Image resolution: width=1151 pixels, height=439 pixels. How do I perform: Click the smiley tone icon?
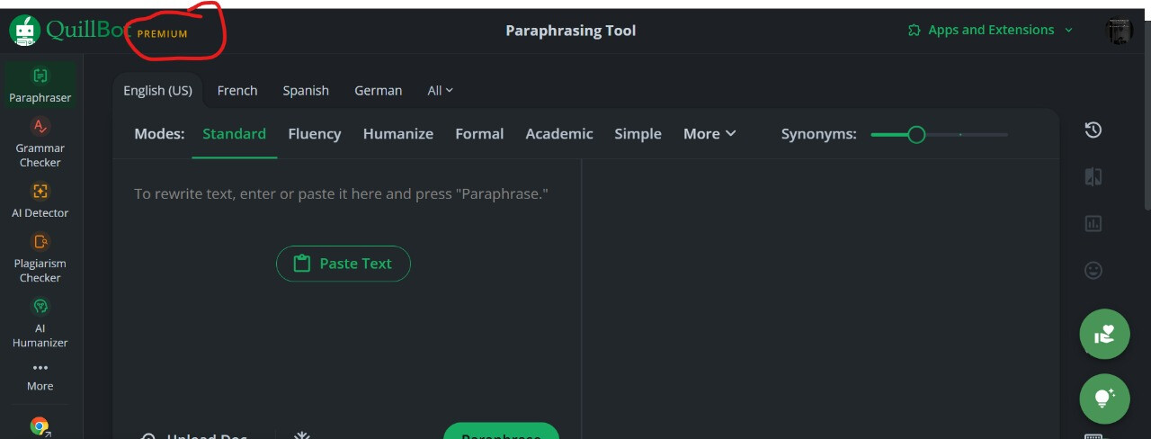tap(1093, 271)
